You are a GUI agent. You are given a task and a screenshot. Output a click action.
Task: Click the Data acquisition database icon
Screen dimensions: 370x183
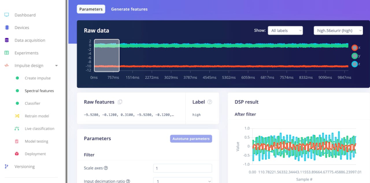click(6, 40)
